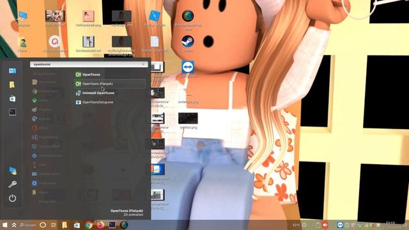Select the All Applications category
This screenshot has height=230, width=409.
point(44,74)
